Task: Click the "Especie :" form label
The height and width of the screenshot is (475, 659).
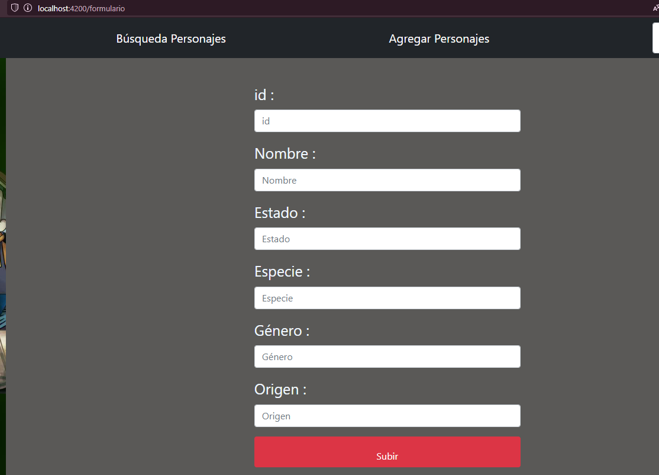Action: (x=282, y=272)
